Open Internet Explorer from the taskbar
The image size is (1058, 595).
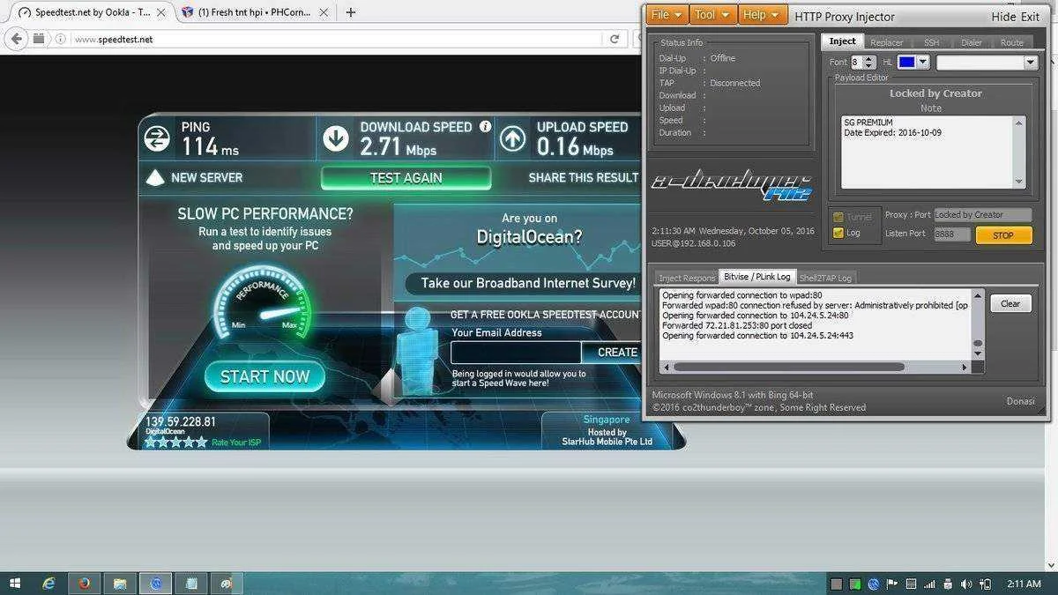point(49,584)
